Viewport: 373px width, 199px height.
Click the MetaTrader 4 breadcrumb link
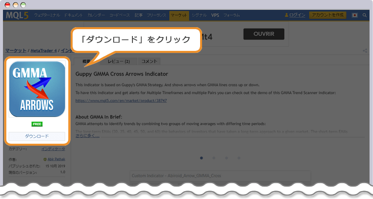tap(43, 51)
